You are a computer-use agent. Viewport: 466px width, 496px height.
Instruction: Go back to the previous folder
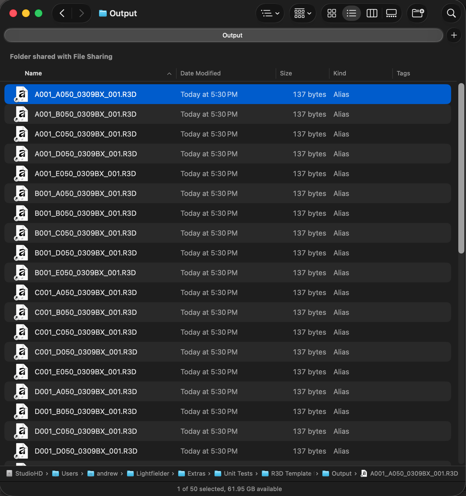pyautogui.click(x=62, y=13)
